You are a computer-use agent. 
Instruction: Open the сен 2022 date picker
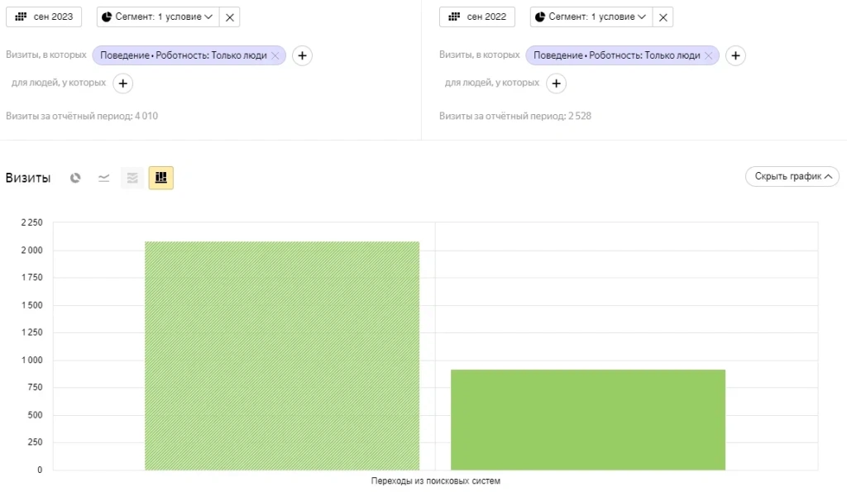477,17
